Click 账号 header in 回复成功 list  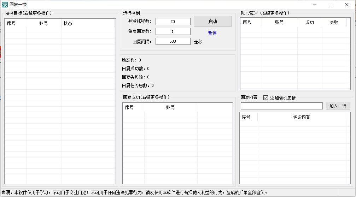[170, 107]
